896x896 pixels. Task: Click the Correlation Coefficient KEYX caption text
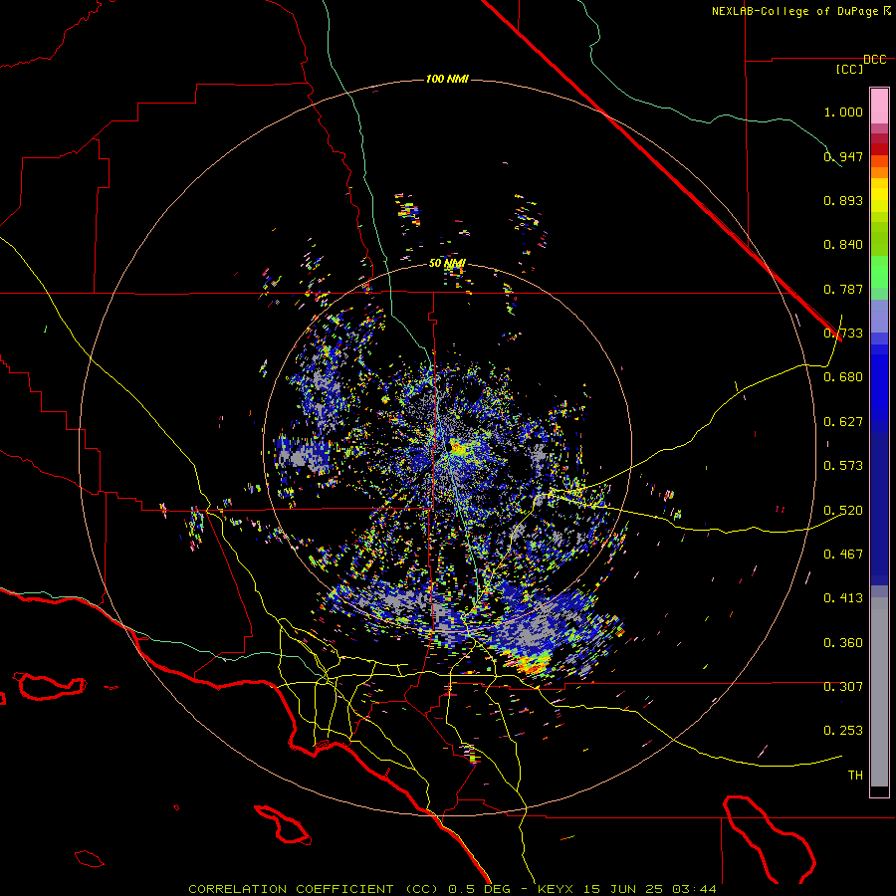[452, 889]
